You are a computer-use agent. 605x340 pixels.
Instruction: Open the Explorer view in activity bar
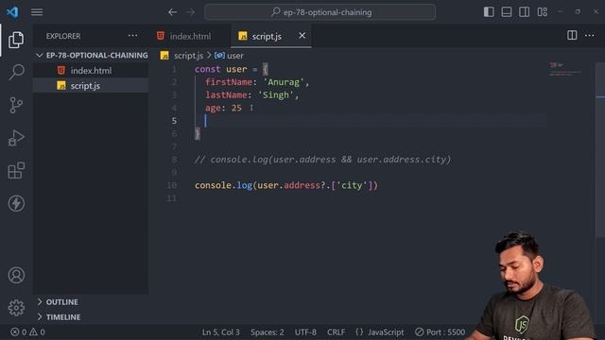coord(16,40)
